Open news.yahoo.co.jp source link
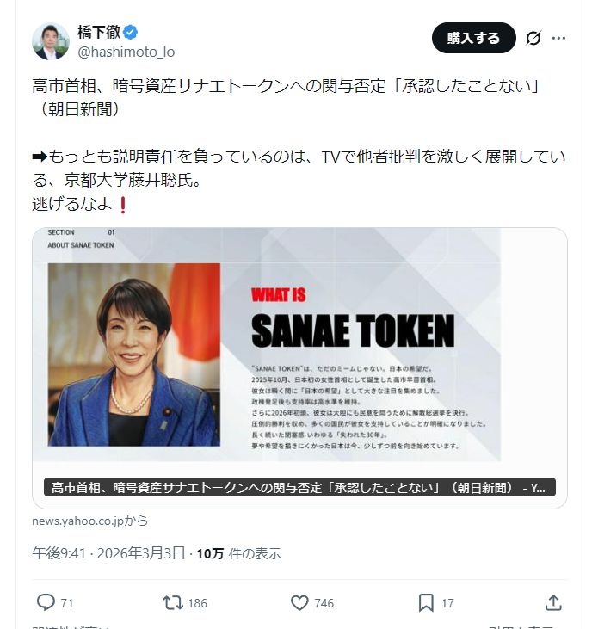The width and height of the screenshot is (592, 629). [x=89, y=521]
